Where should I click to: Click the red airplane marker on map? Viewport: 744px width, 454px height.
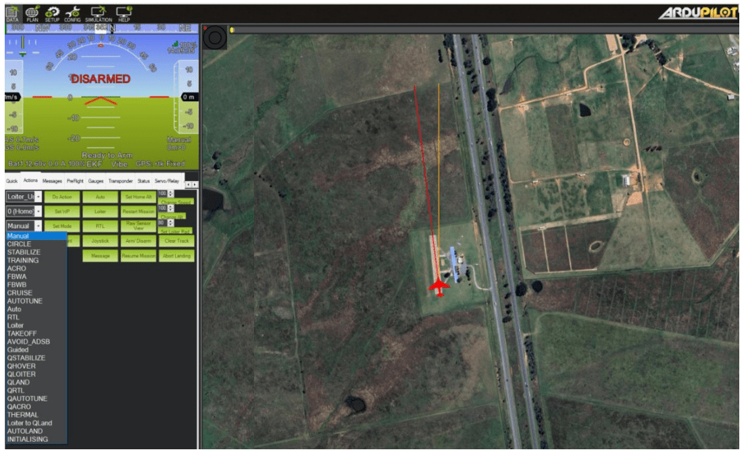click(439, 288)
